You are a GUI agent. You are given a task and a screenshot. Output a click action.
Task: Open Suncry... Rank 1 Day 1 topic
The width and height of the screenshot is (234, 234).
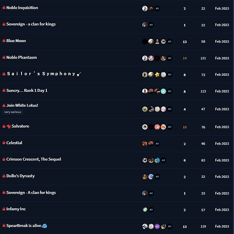pos(27,90)
